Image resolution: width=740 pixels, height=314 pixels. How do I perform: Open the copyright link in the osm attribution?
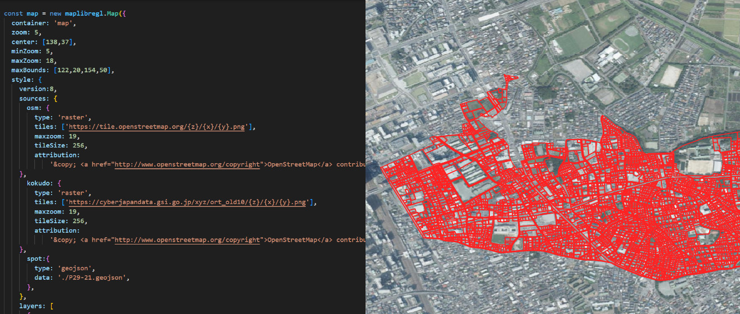point(188,165)
